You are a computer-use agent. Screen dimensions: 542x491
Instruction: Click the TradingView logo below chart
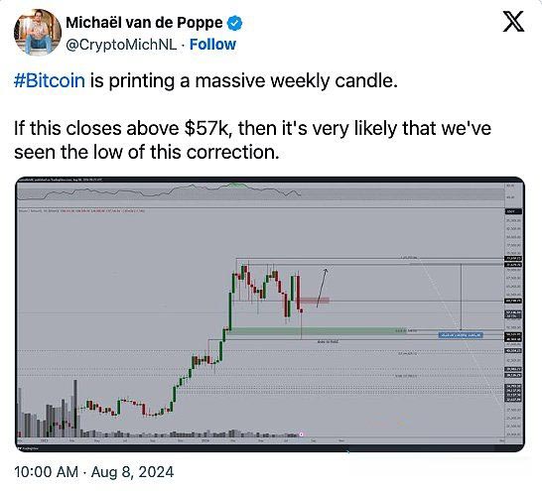(28, 448)
